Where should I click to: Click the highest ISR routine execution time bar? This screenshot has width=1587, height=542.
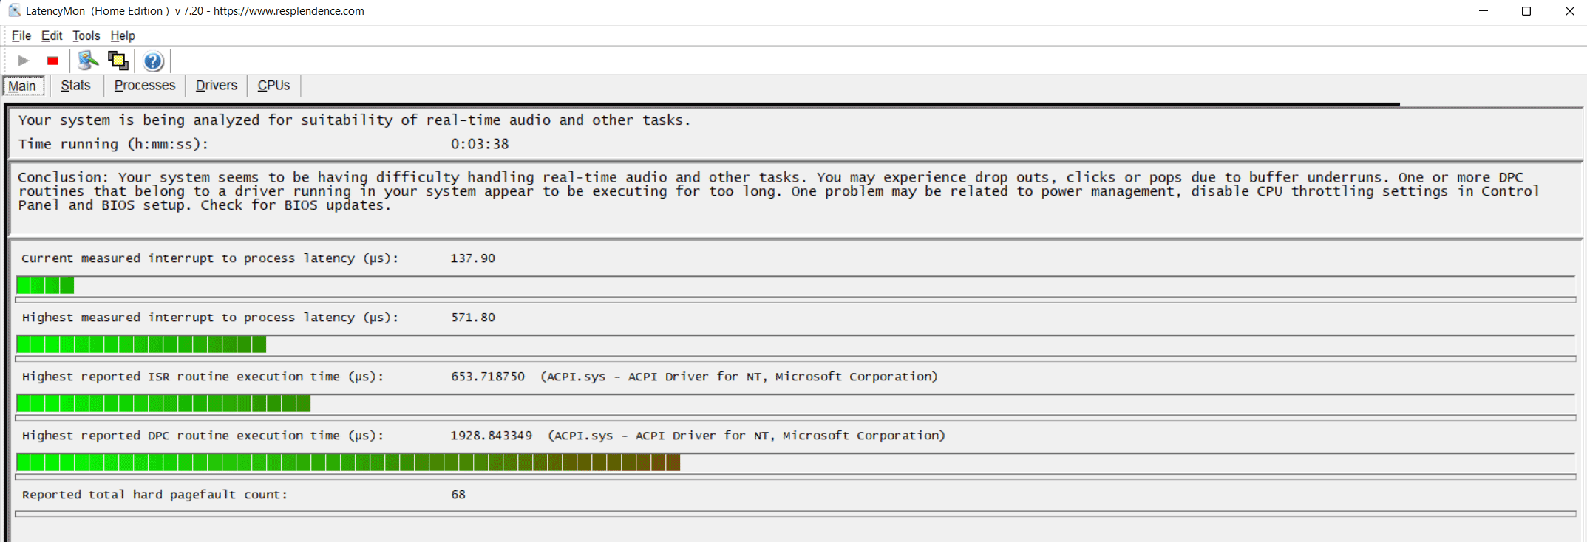pyautogui.click(x=163, y=403)
